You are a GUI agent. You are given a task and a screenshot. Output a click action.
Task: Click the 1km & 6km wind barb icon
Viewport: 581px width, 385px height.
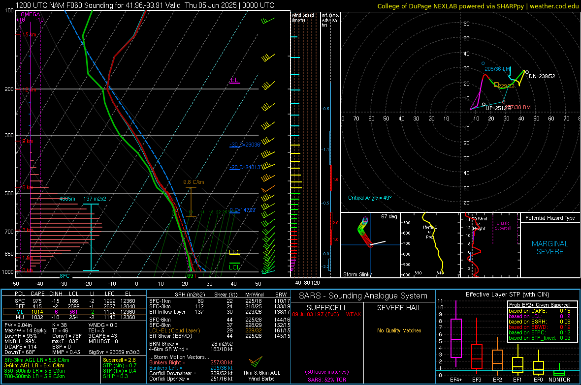tap(256, 361)
